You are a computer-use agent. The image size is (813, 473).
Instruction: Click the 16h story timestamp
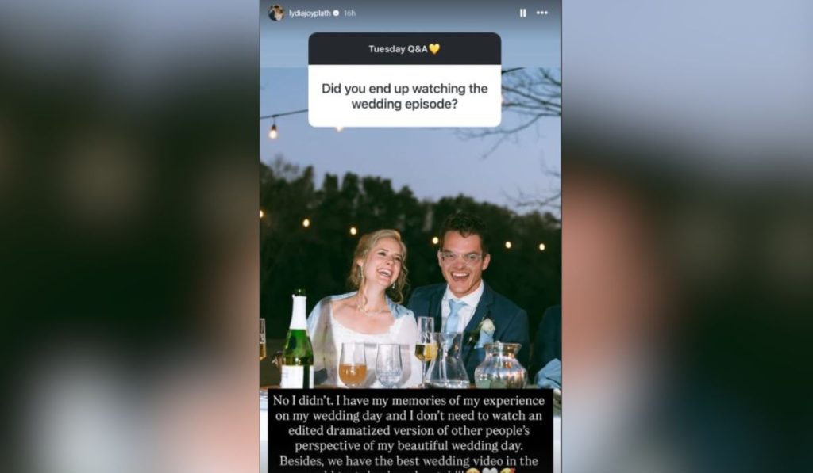tap(349, 13)
